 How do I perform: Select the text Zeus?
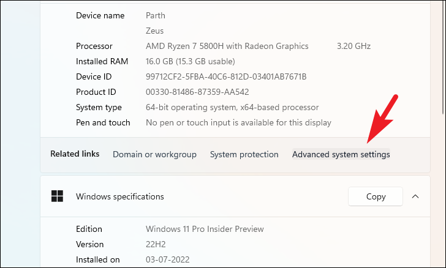154,31
